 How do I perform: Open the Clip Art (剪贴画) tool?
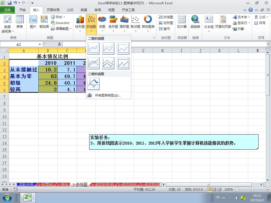(x=44, y=22)
